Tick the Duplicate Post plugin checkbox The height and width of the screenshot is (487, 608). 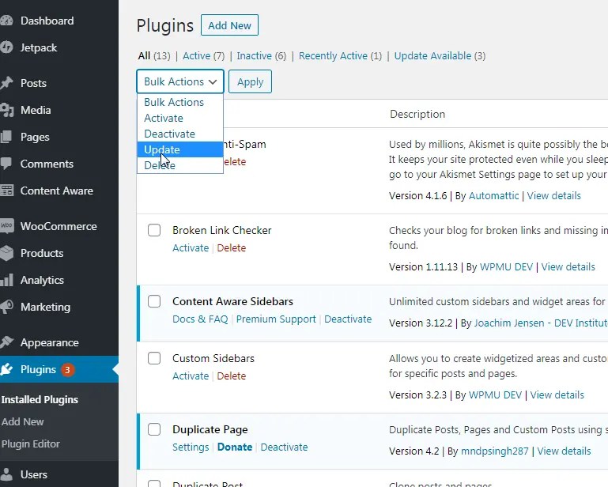(154, 484)
